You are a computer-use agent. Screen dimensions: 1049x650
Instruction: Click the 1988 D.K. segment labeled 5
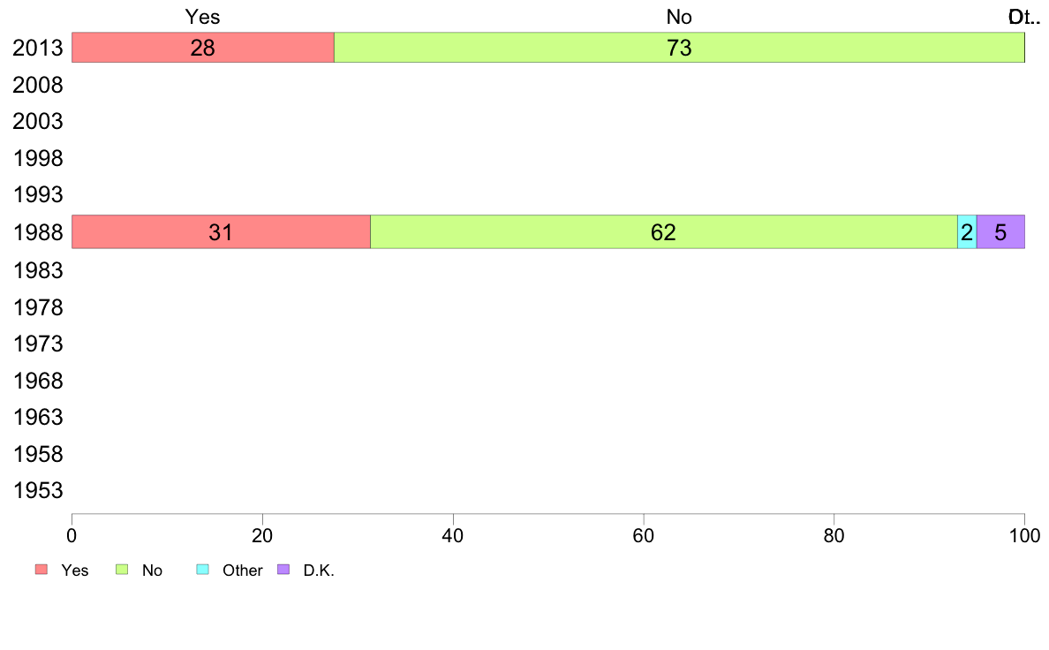[1000, 232]
